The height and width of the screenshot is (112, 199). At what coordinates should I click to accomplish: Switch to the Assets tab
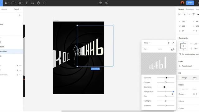tap(4, 9)
